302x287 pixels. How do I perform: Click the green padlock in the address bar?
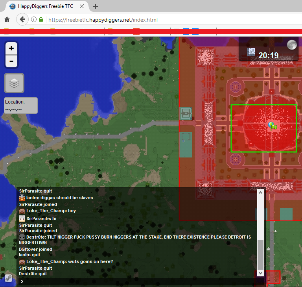click(x=41, y=20)
